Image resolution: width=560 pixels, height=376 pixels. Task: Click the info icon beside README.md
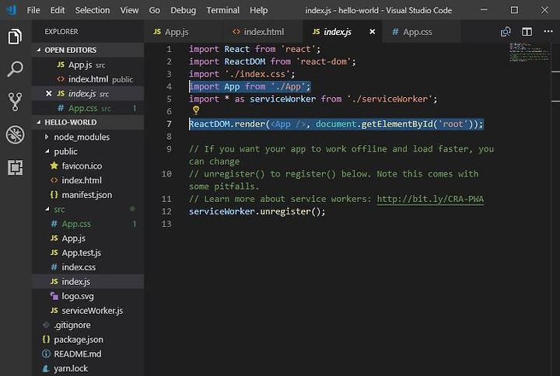46,353
